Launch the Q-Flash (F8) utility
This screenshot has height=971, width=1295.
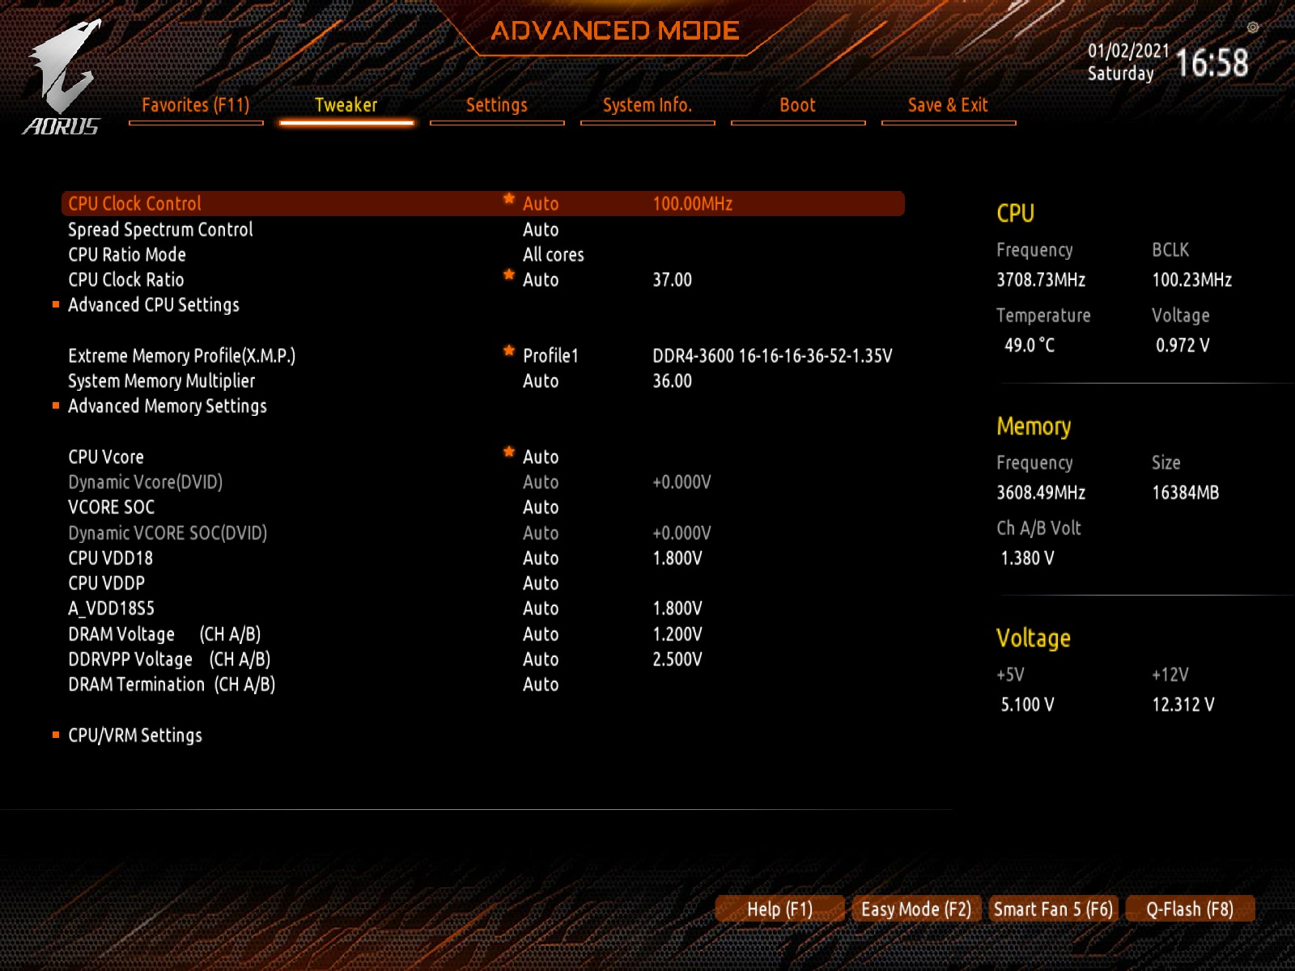coord(1189,910)
